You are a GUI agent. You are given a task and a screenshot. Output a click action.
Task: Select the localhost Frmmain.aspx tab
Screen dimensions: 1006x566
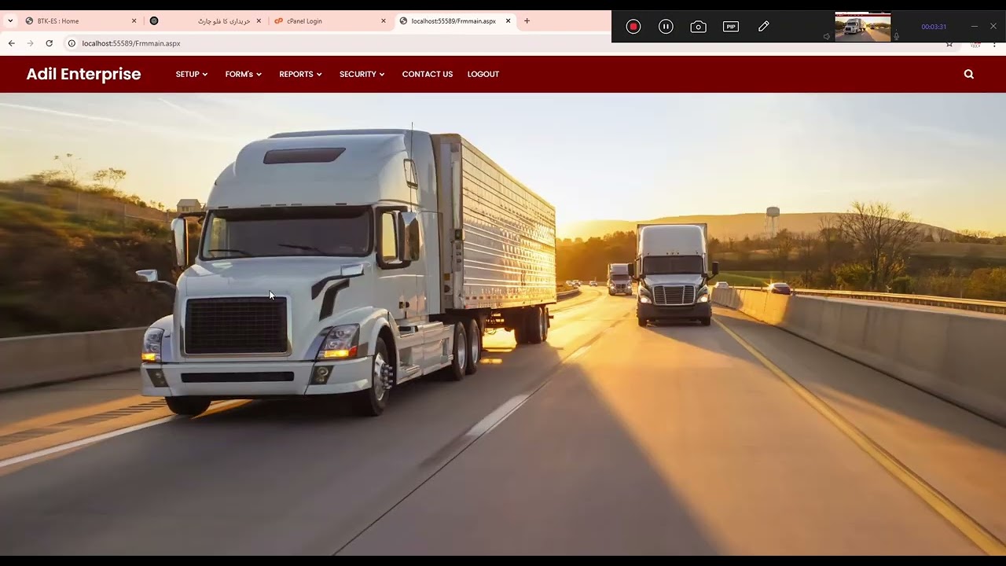tap(453, 21)
